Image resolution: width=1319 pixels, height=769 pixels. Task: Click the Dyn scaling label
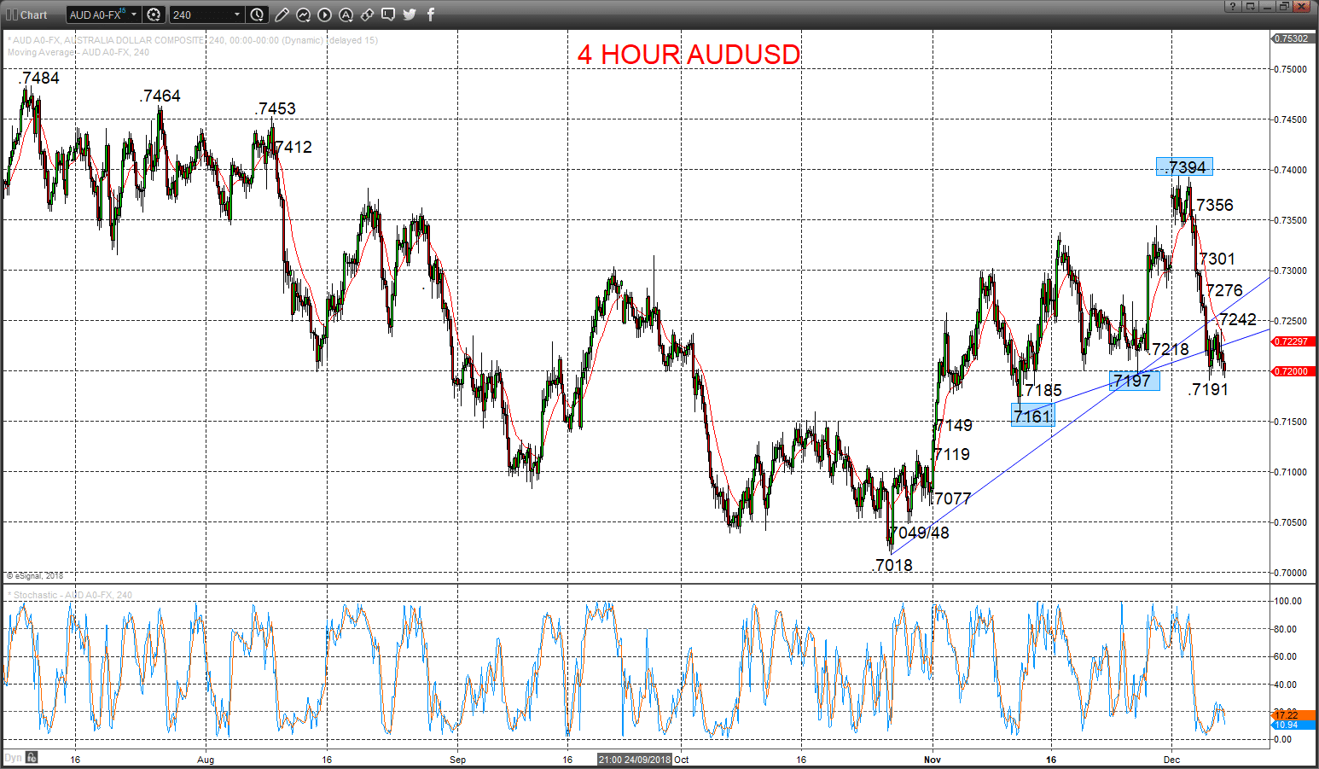(13, 757)
